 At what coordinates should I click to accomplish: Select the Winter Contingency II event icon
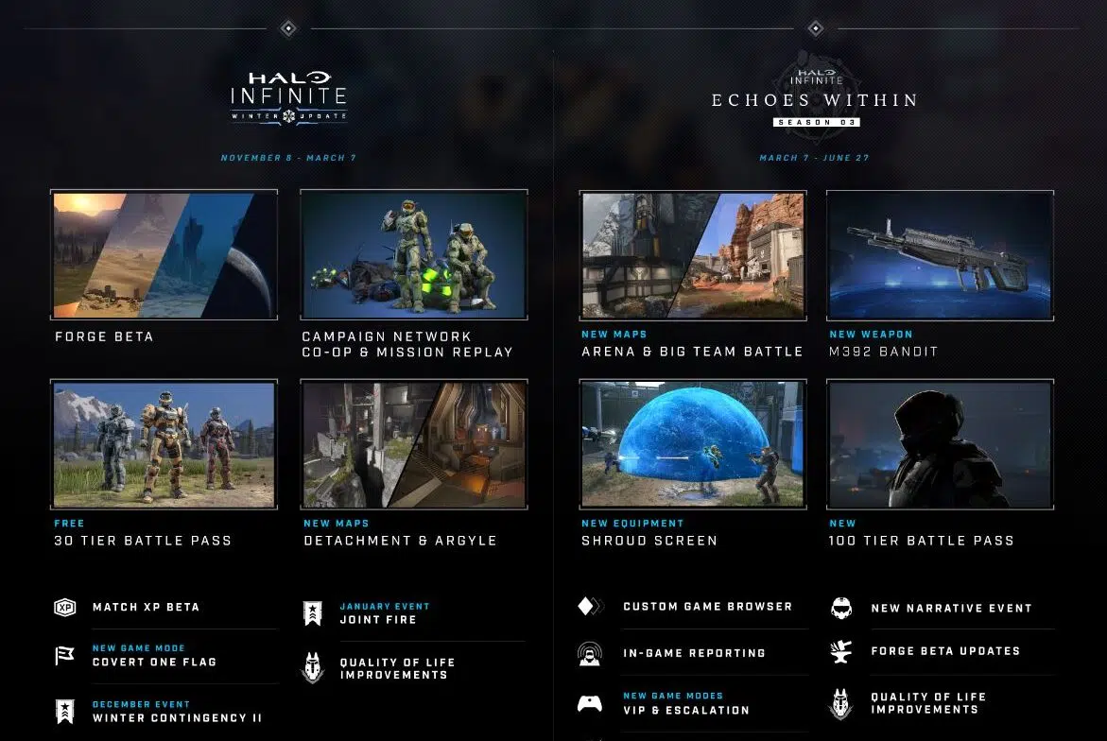64,712
